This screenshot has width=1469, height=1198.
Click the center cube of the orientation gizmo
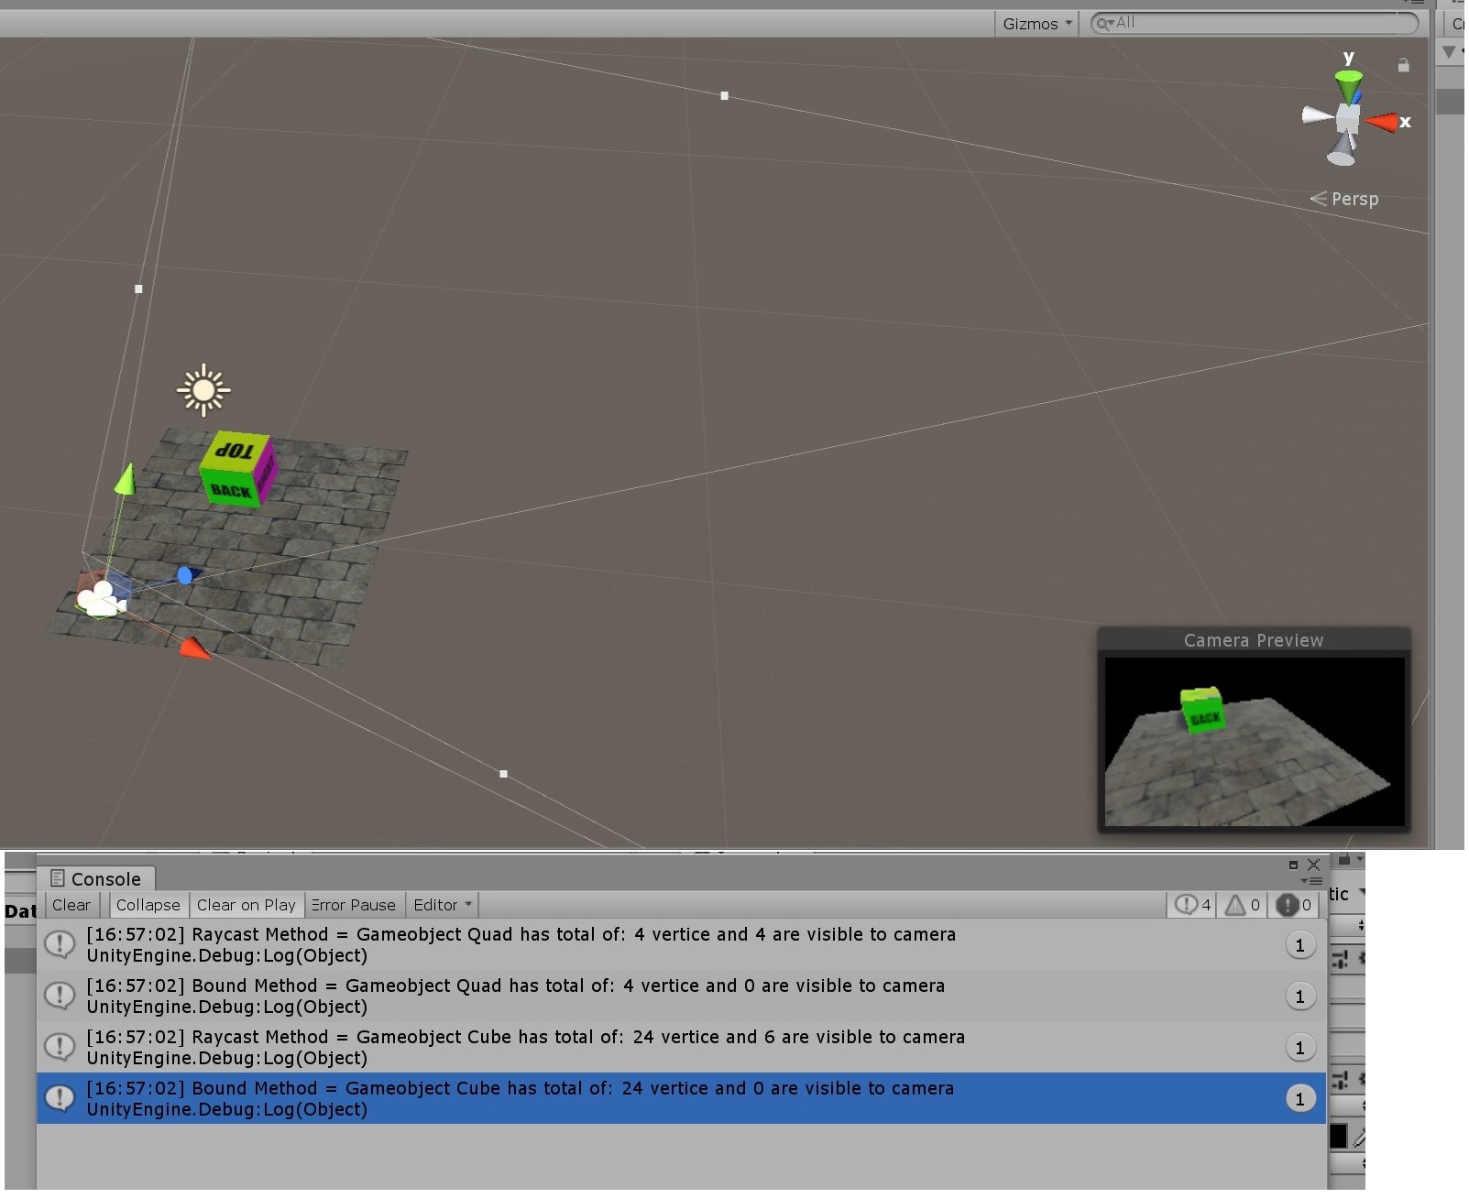point(1347,119)
